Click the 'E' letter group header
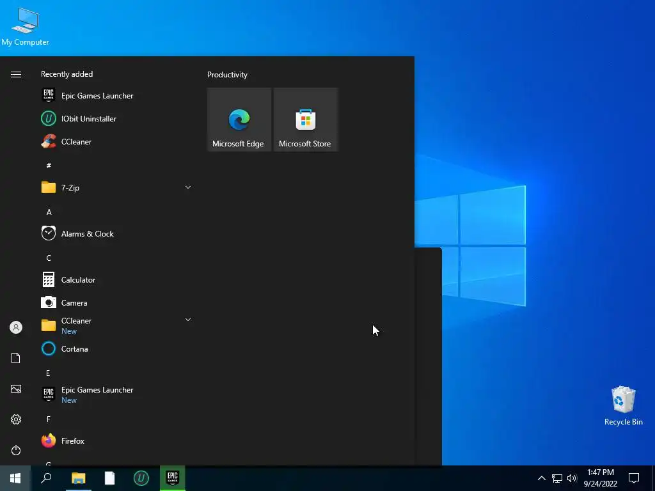655x491 pixels. 48,373
